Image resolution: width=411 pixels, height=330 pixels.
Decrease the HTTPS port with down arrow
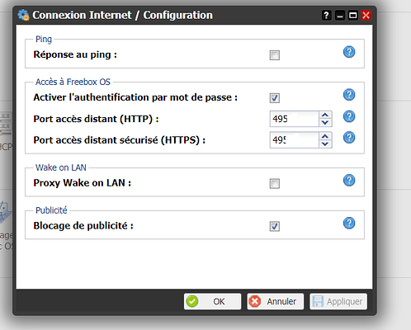click(x=325, y=144)
